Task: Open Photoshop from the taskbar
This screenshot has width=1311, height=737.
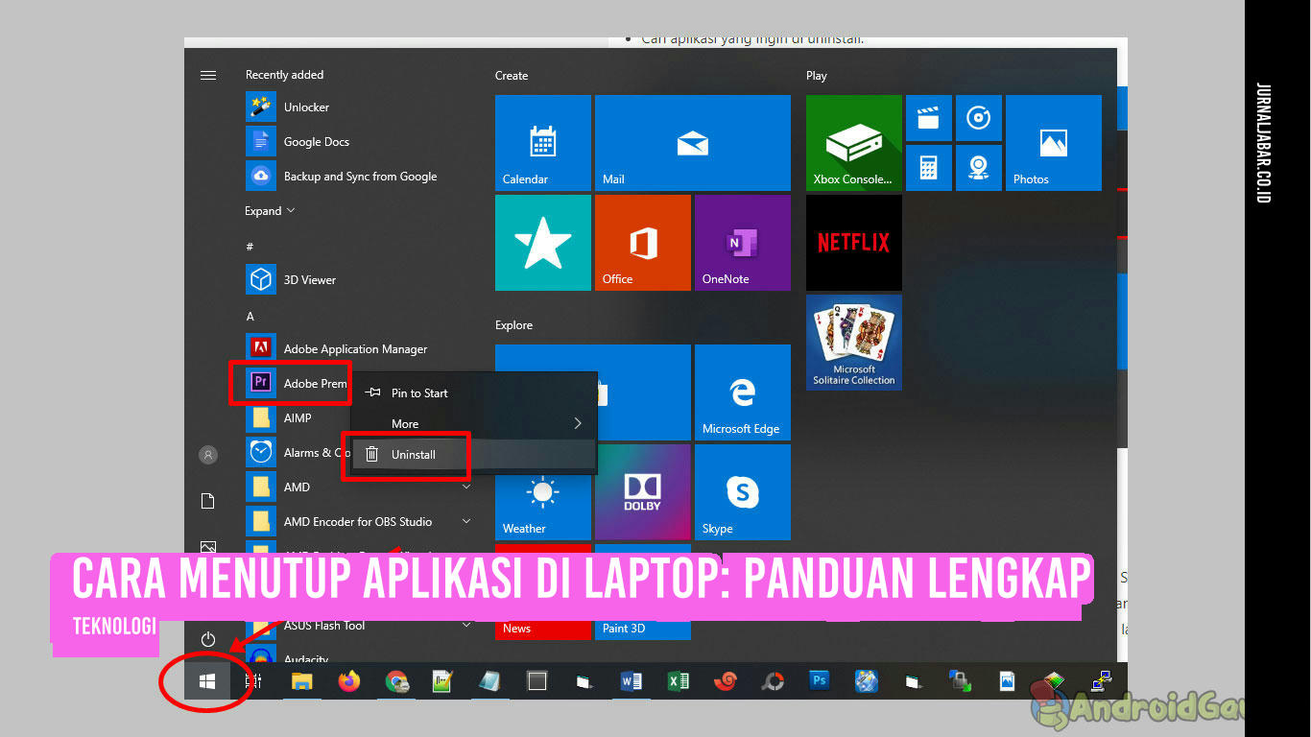Action: pos(819,681)
